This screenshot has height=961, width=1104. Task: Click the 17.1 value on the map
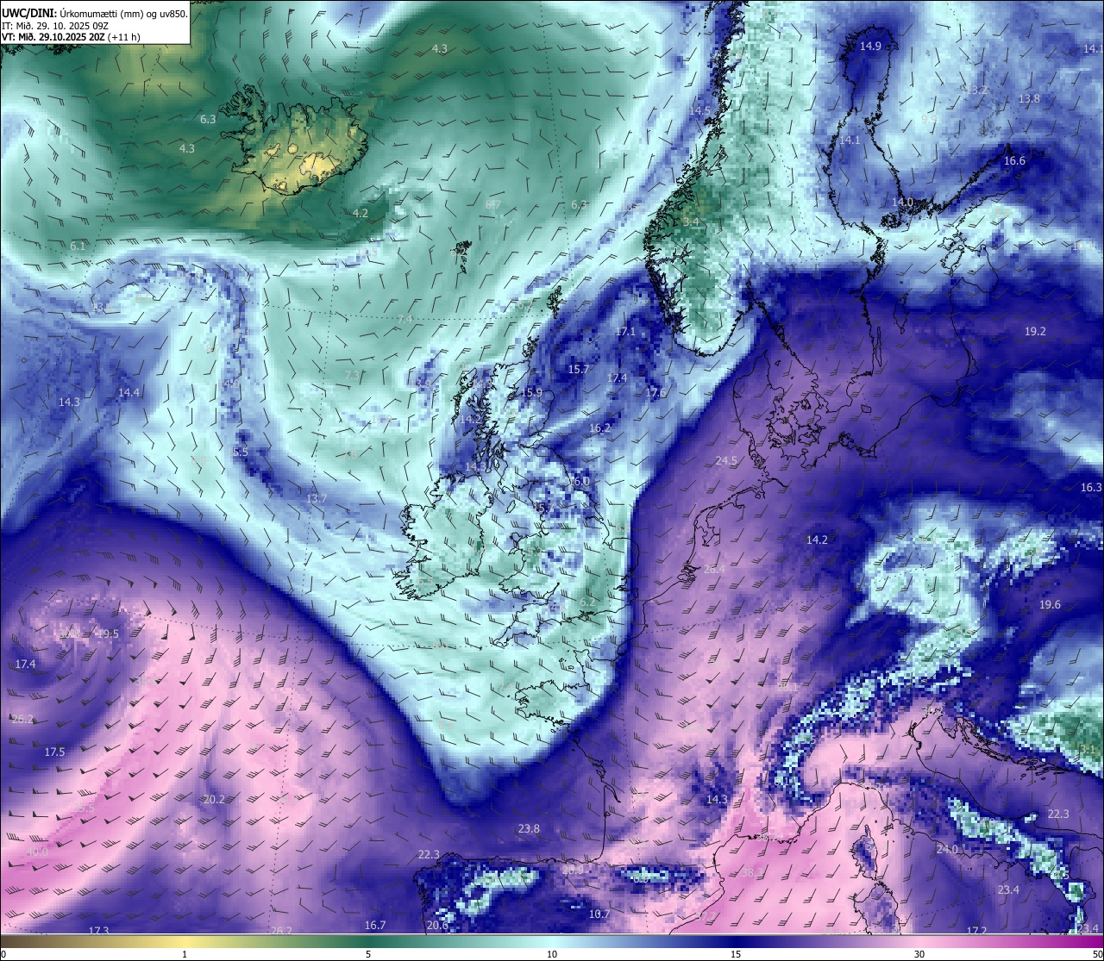click(x=625, y=332)
